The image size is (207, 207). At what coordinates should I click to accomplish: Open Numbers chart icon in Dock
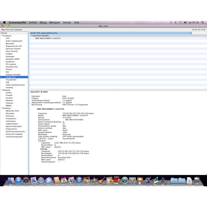click(155, 180)
